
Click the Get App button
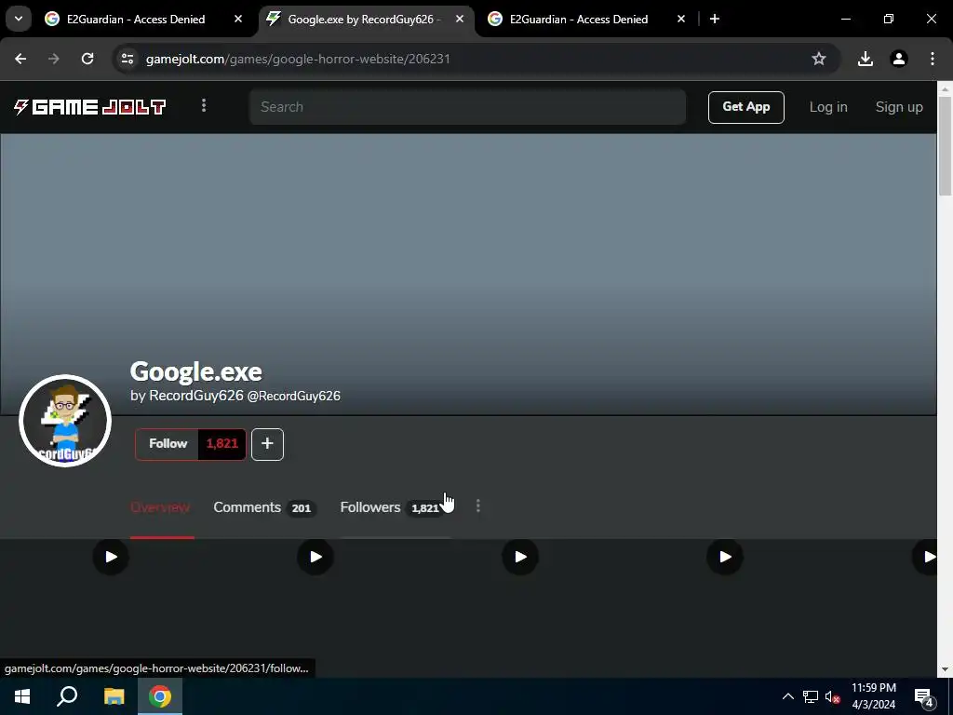(745, 107)
